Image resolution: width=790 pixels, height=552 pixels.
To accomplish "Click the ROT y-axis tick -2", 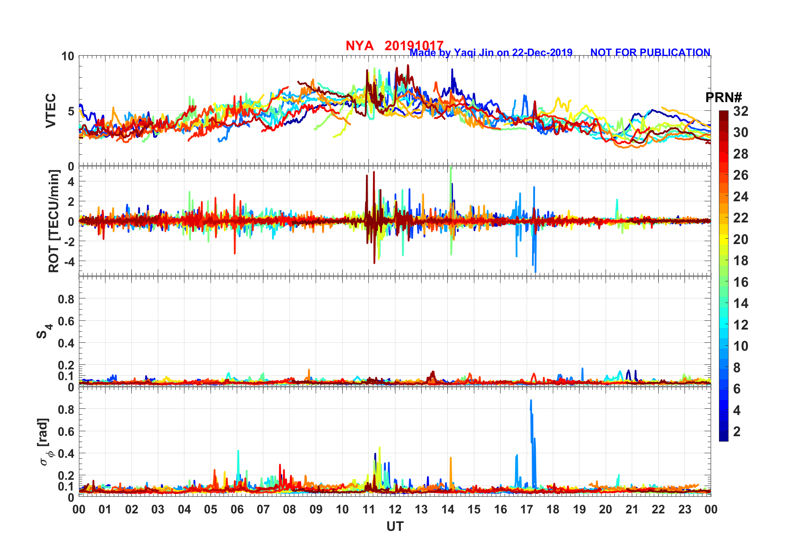I will 69,242.
